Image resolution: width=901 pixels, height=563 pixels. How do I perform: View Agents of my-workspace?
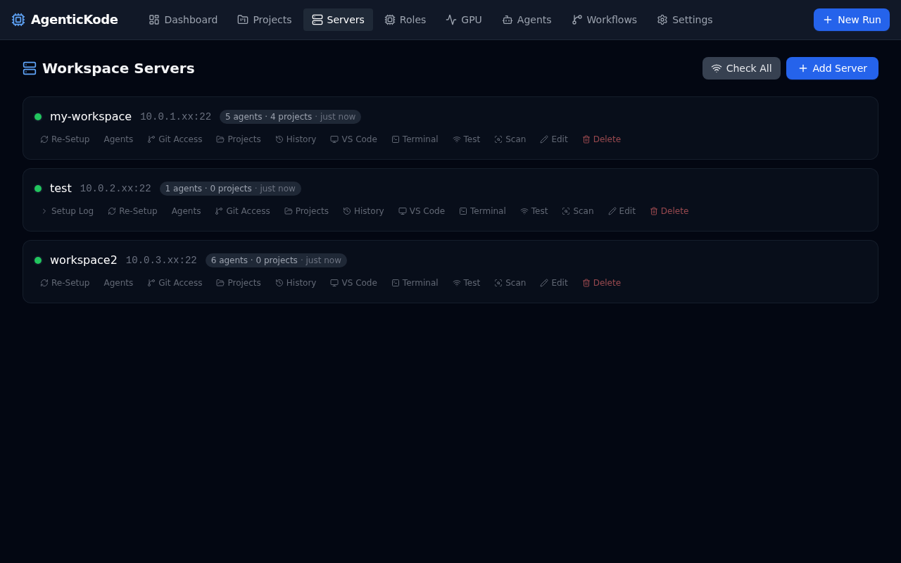(x=118, y=139)
